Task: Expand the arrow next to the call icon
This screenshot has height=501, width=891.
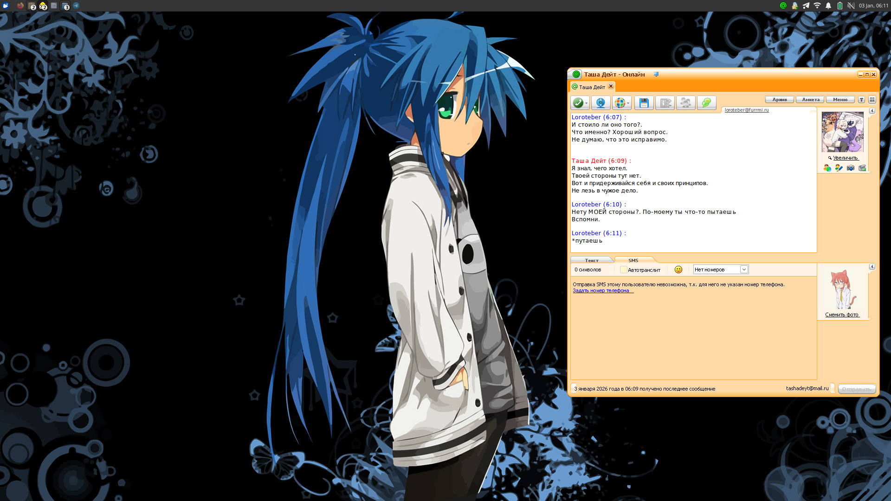Action: [x=587, y=103]
